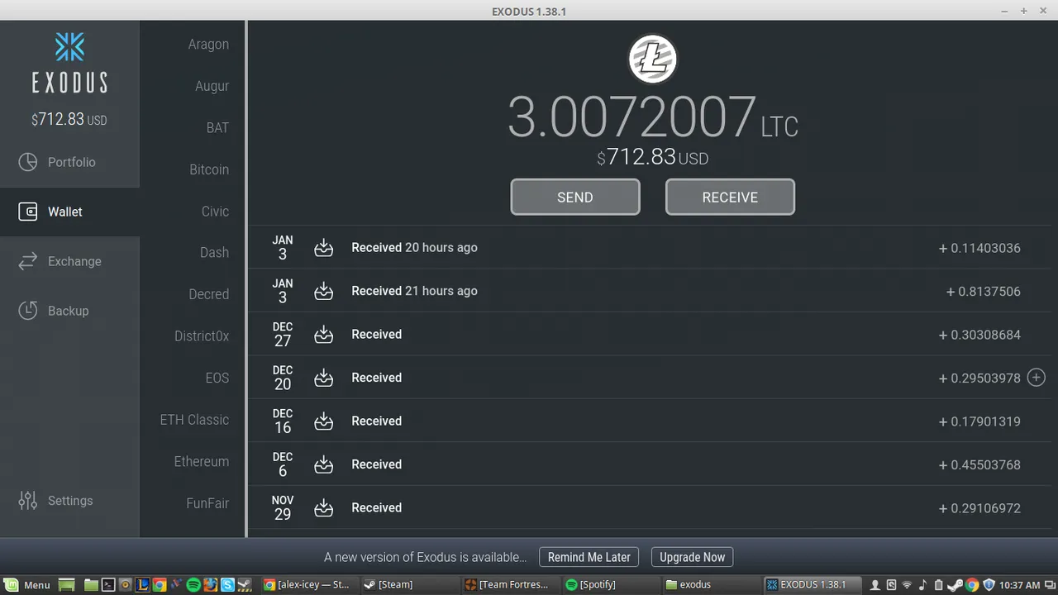
Task: Select Decred in asset list
Action: [x=208, y=294]
